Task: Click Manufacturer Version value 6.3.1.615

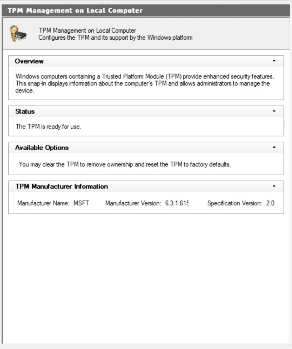Action: coord(177,203)
